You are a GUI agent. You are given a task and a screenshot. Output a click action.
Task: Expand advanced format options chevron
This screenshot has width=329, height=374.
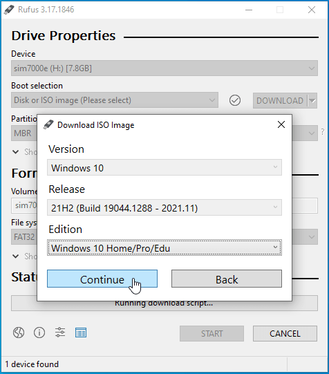tap(16, 256)
